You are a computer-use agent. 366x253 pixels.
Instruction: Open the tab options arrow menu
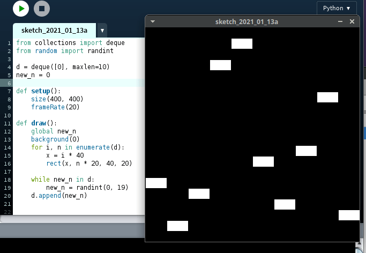[102, 31]
